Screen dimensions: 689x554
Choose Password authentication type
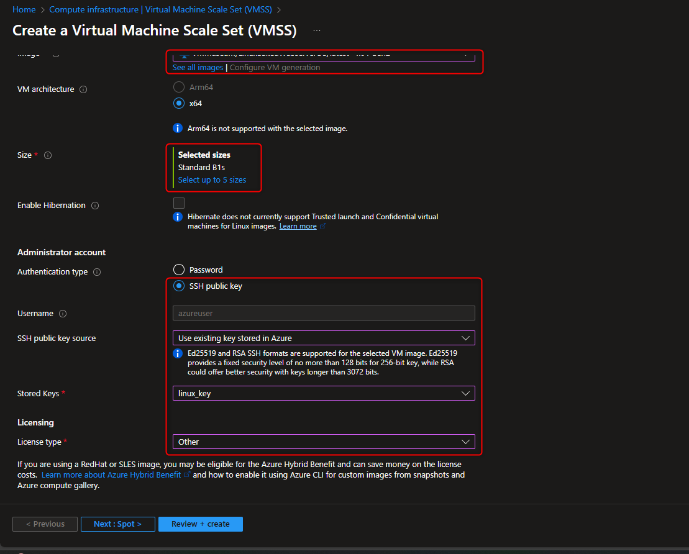coord(179,269)
